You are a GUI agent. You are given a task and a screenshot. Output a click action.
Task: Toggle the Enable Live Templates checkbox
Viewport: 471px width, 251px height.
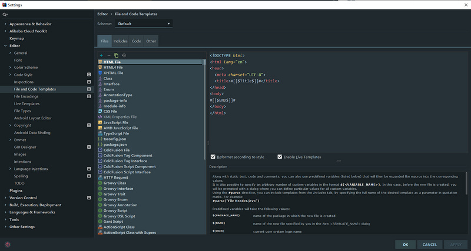pyautogui.click(x=280, y=157)
